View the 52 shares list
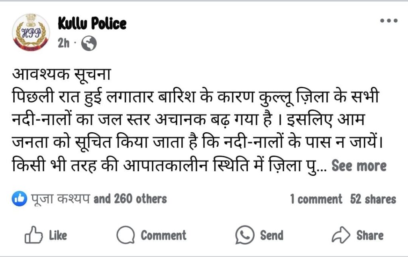This screenshot has width=408, height=257. (373, 199)
